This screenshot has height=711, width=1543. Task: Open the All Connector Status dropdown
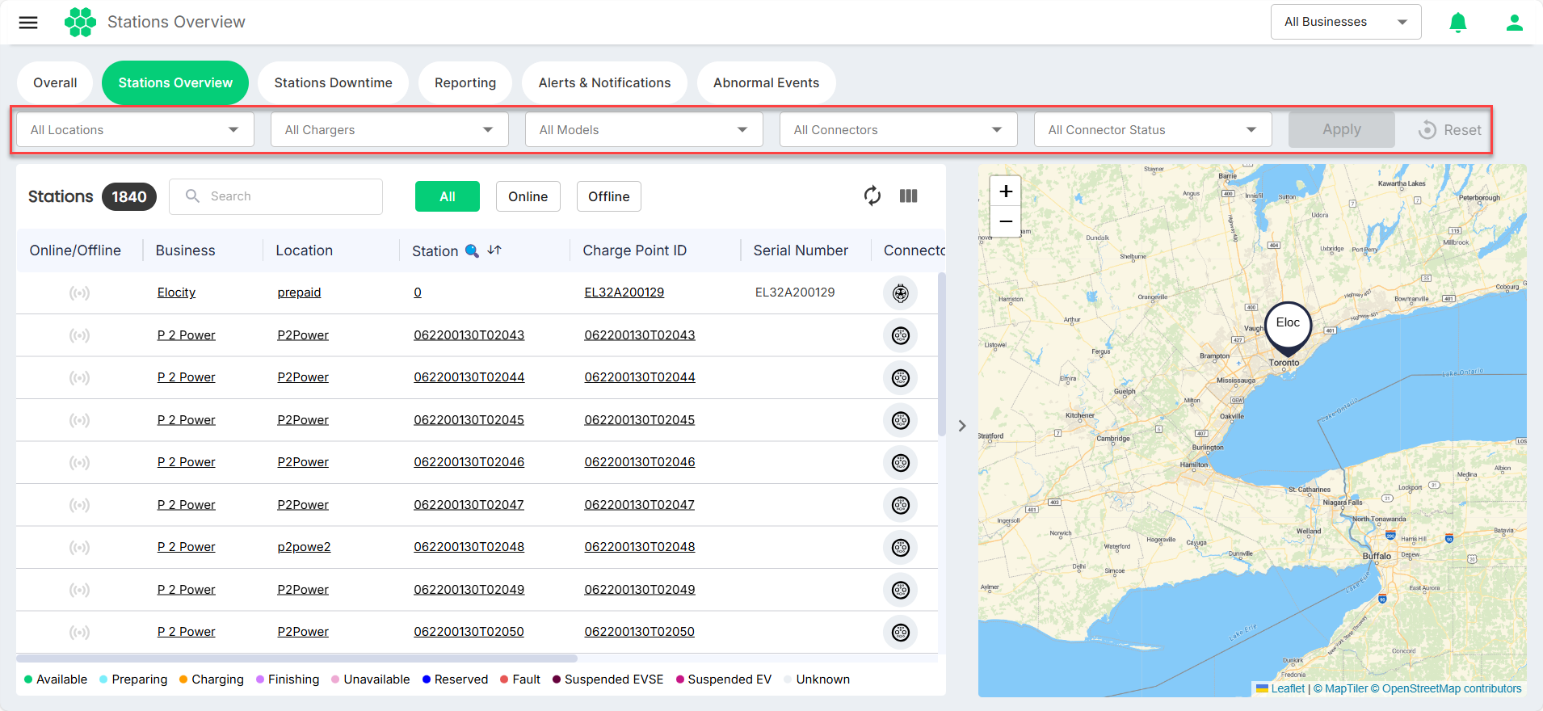1153,130
